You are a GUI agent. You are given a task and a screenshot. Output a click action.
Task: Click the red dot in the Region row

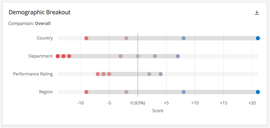click(x=86, y=92)
